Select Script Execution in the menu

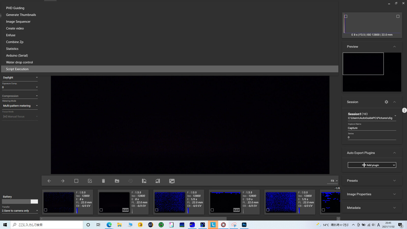coord(170,69)
